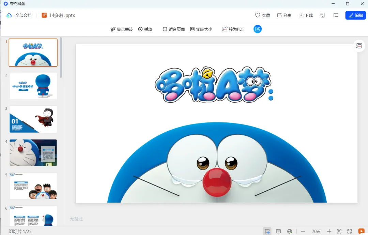Click the main slide Doraemon image
The image size is (368, 235).
coord(217,162)
